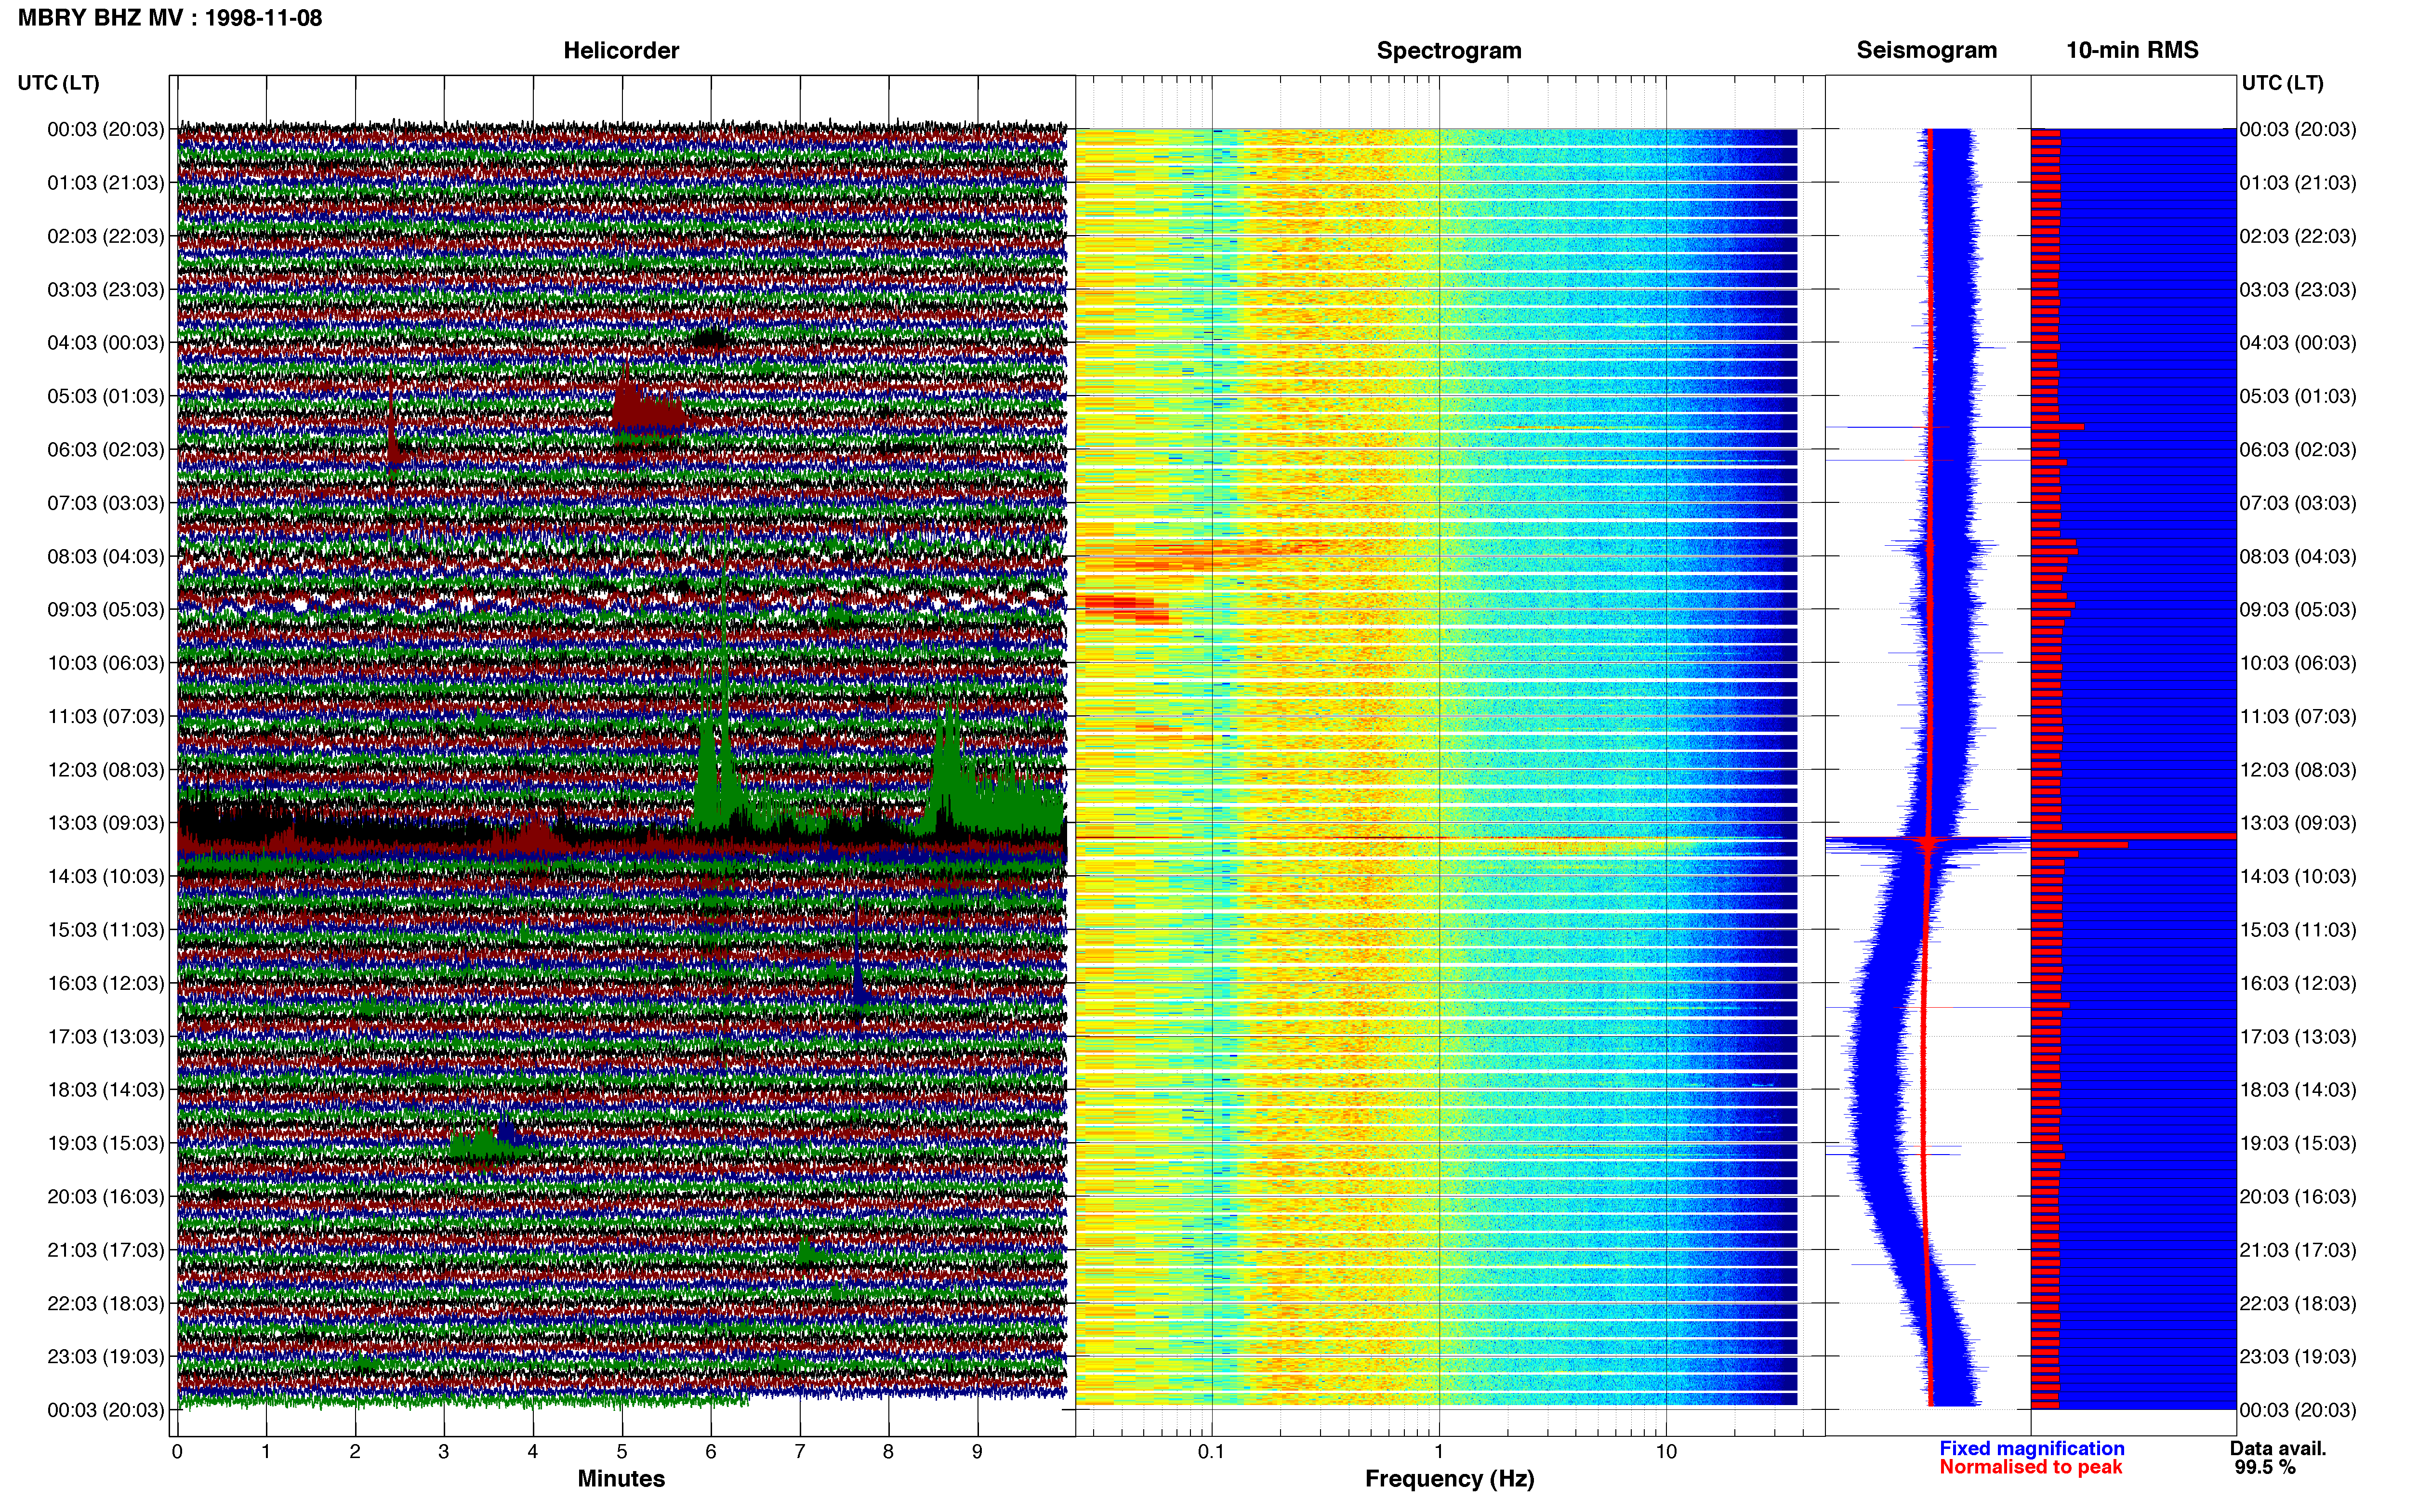
Task: Click the '5' tick on the Minutes axis
Action: point(622,1451)
